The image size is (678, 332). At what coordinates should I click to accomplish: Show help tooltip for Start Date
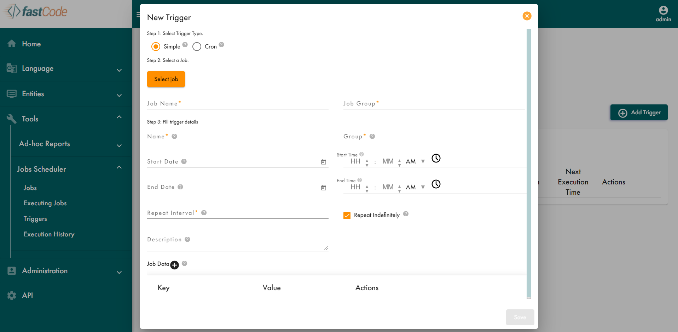pyautogui.click(x=184, y=161)
